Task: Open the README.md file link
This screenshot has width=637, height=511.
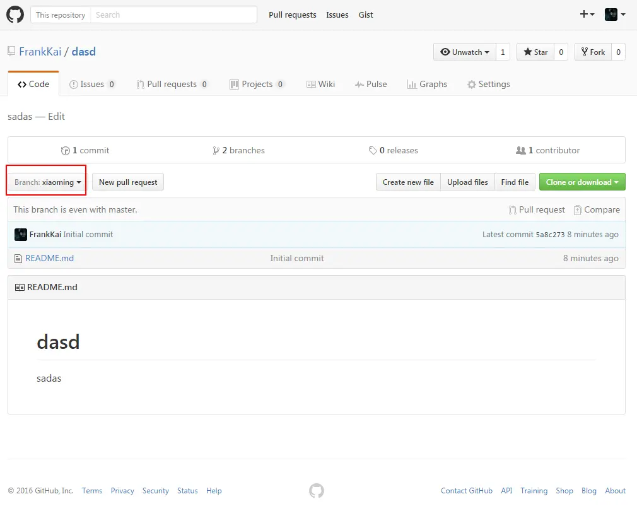Action: tap(50, 259)
